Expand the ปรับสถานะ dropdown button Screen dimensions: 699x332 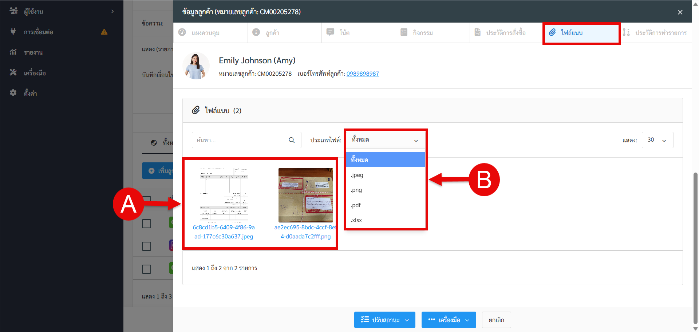click(x=384, y=320)
